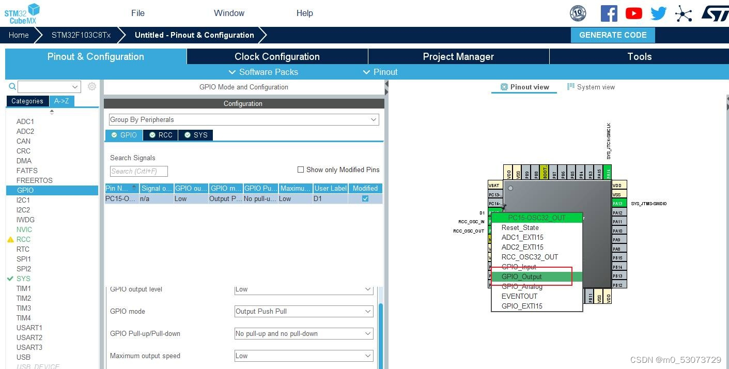
Task: Click the search magnifier icon in left panel
Action: pyautogui.click(x=12, y=86)
